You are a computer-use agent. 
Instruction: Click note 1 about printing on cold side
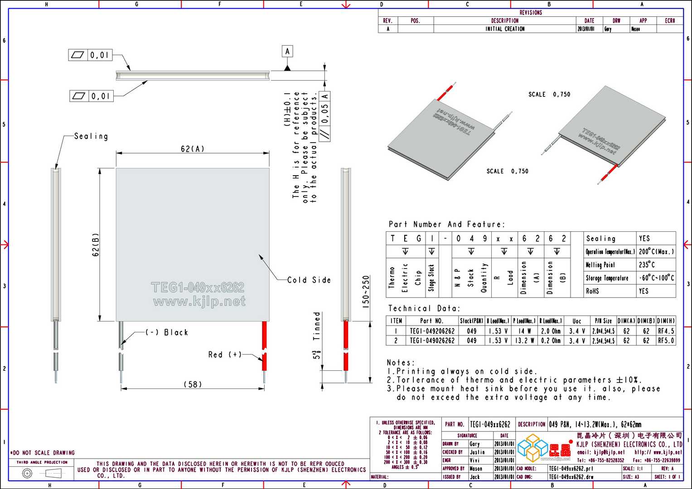pos(462,371)
